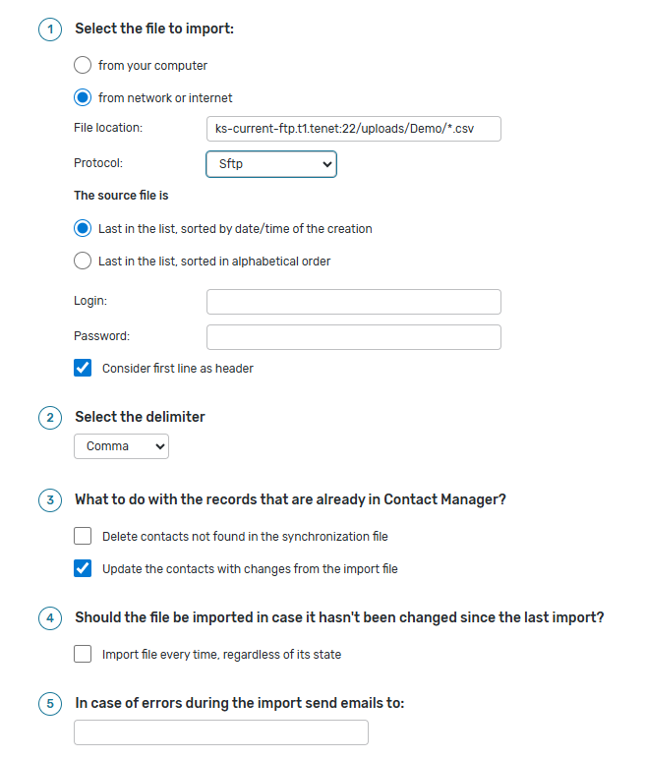Expand the Comma delimiter dropdown
646x758 pixels.
coord(121,446)
